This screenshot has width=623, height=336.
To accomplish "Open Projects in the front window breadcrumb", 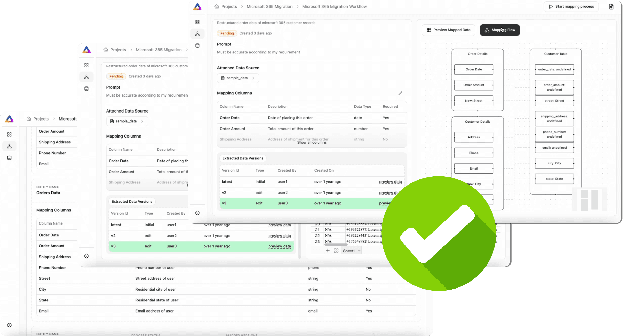I will (229, 6).
